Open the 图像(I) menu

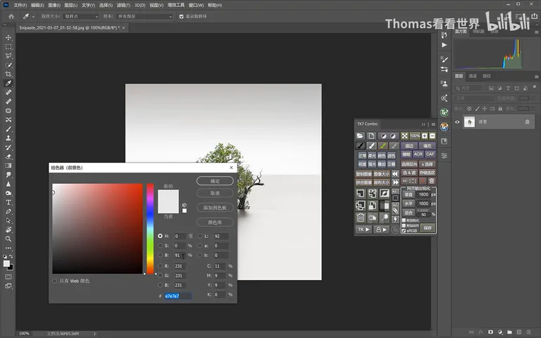[x=54, y=5]
